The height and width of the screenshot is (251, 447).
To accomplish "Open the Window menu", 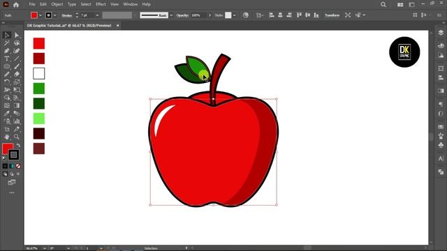I will 131,4.
